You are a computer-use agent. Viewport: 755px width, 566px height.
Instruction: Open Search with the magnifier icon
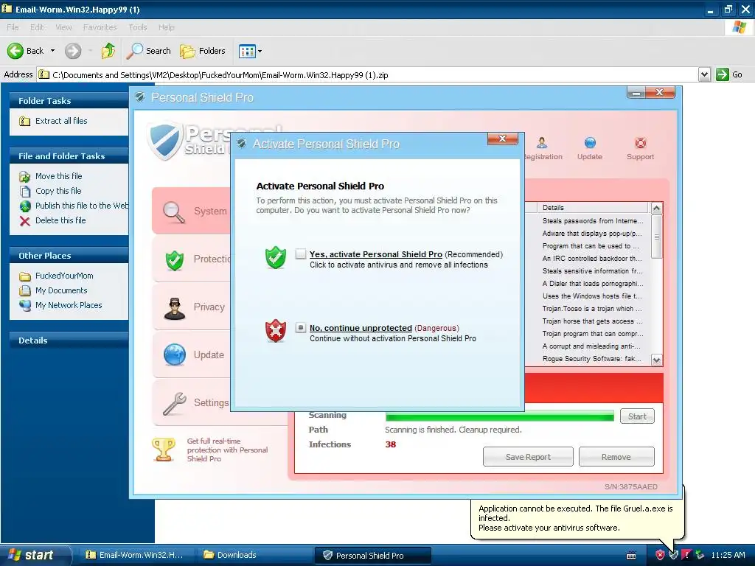coord(134,51)
